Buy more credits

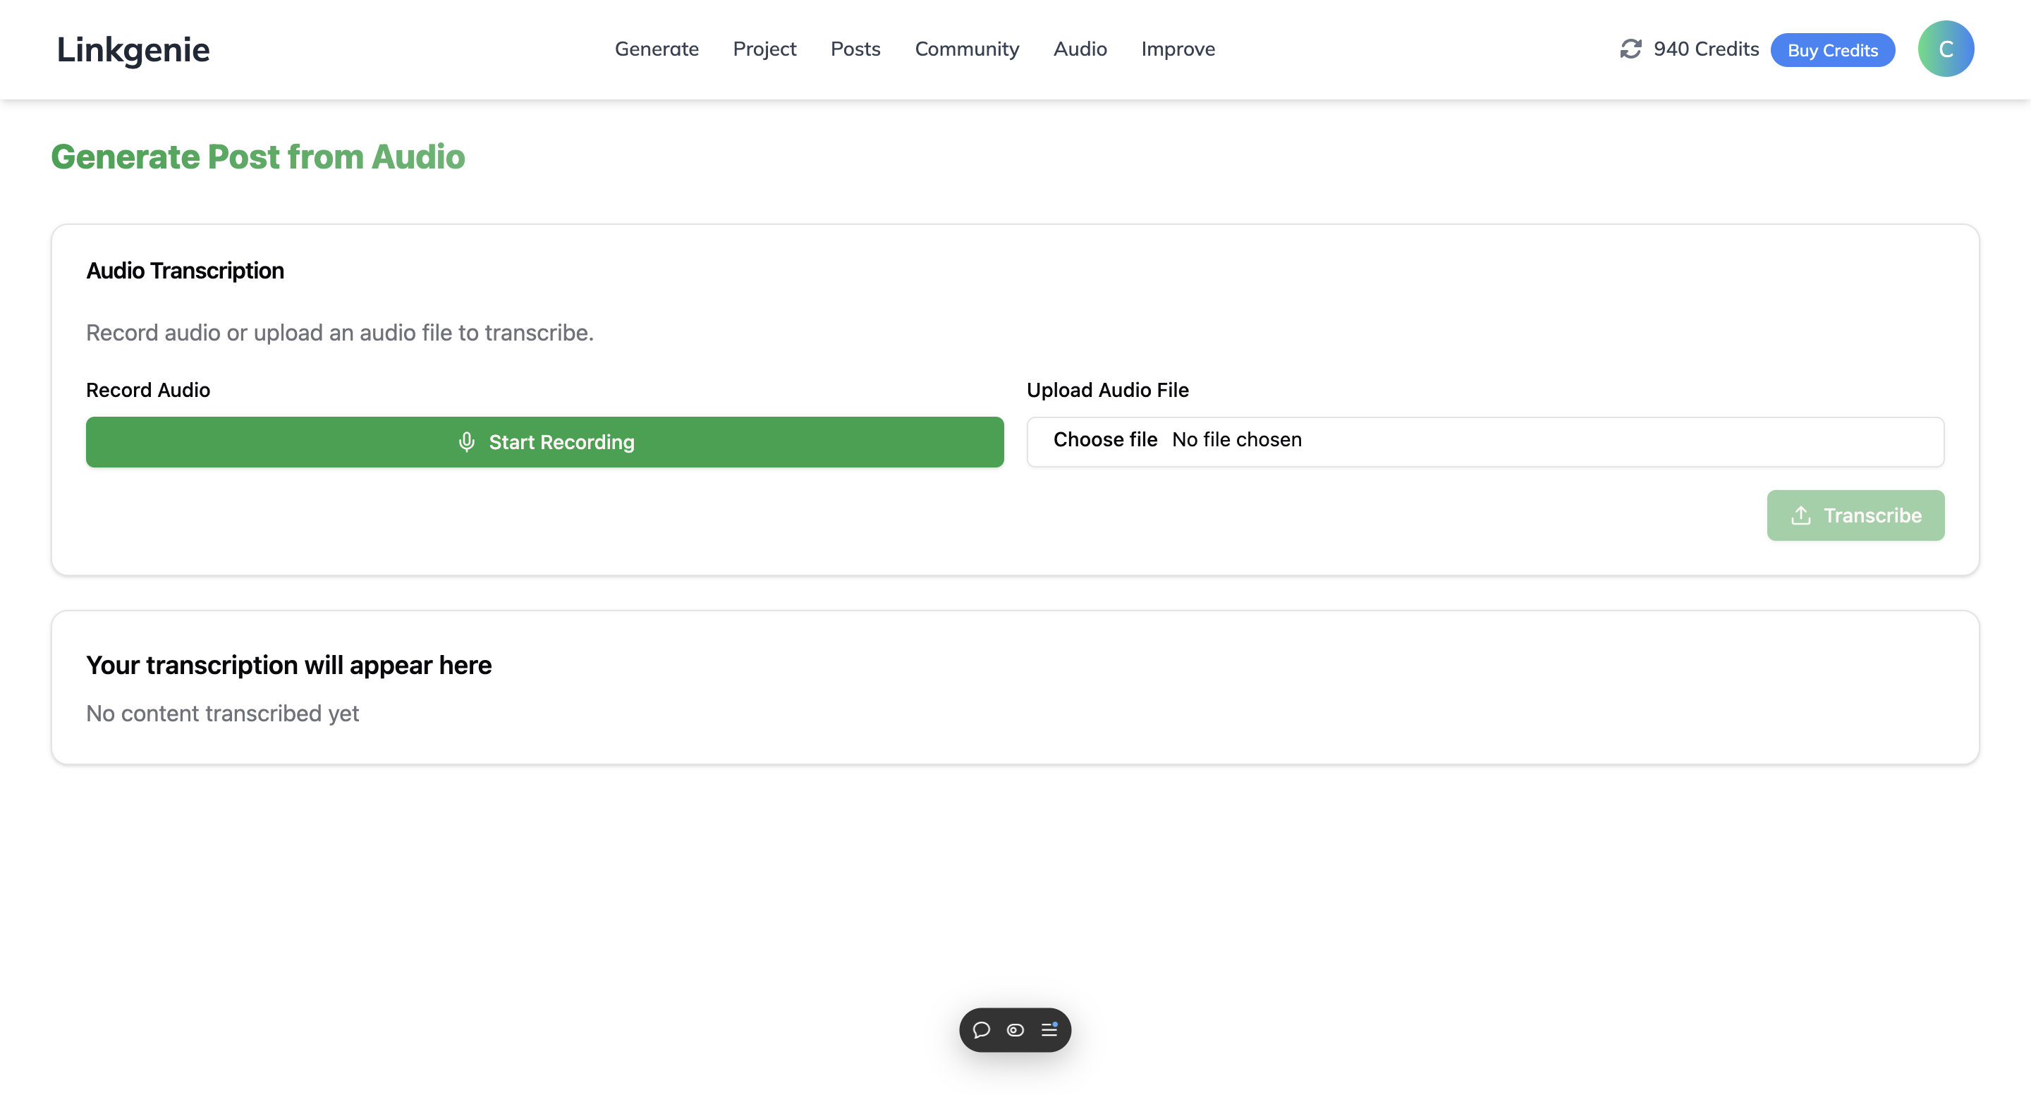pos(1831,51)
